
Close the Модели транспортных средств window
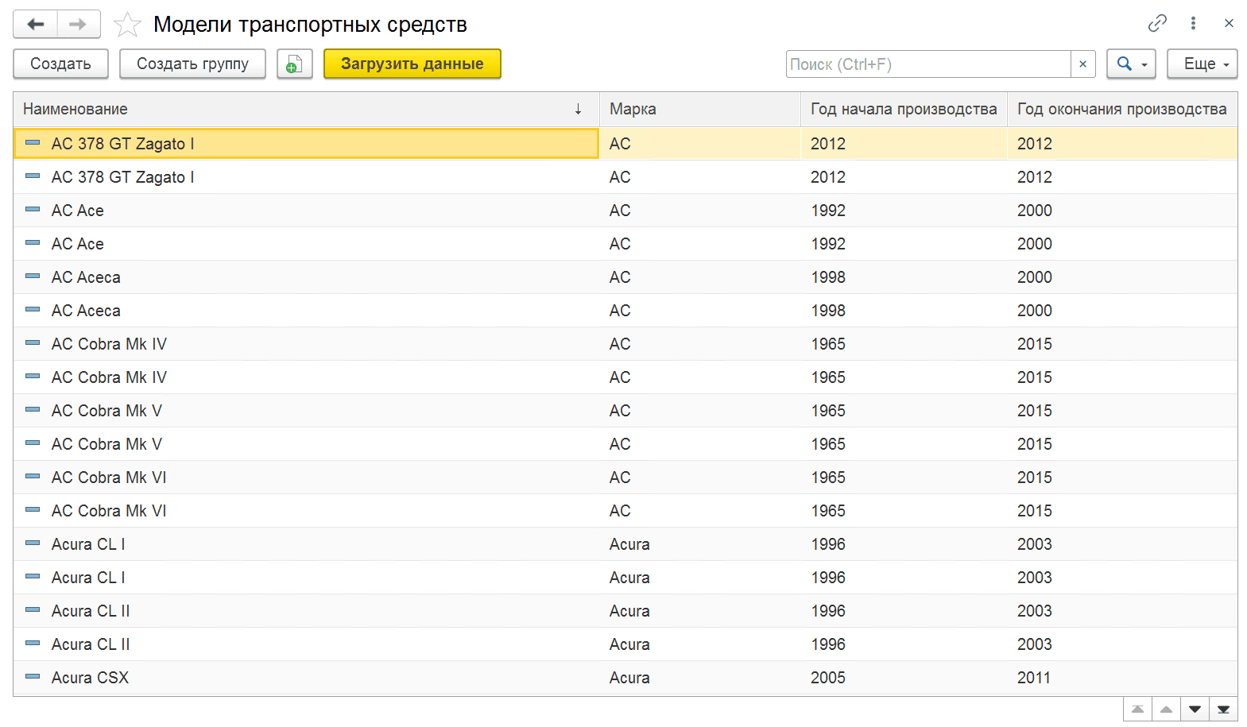click(x=1229, y=23)
